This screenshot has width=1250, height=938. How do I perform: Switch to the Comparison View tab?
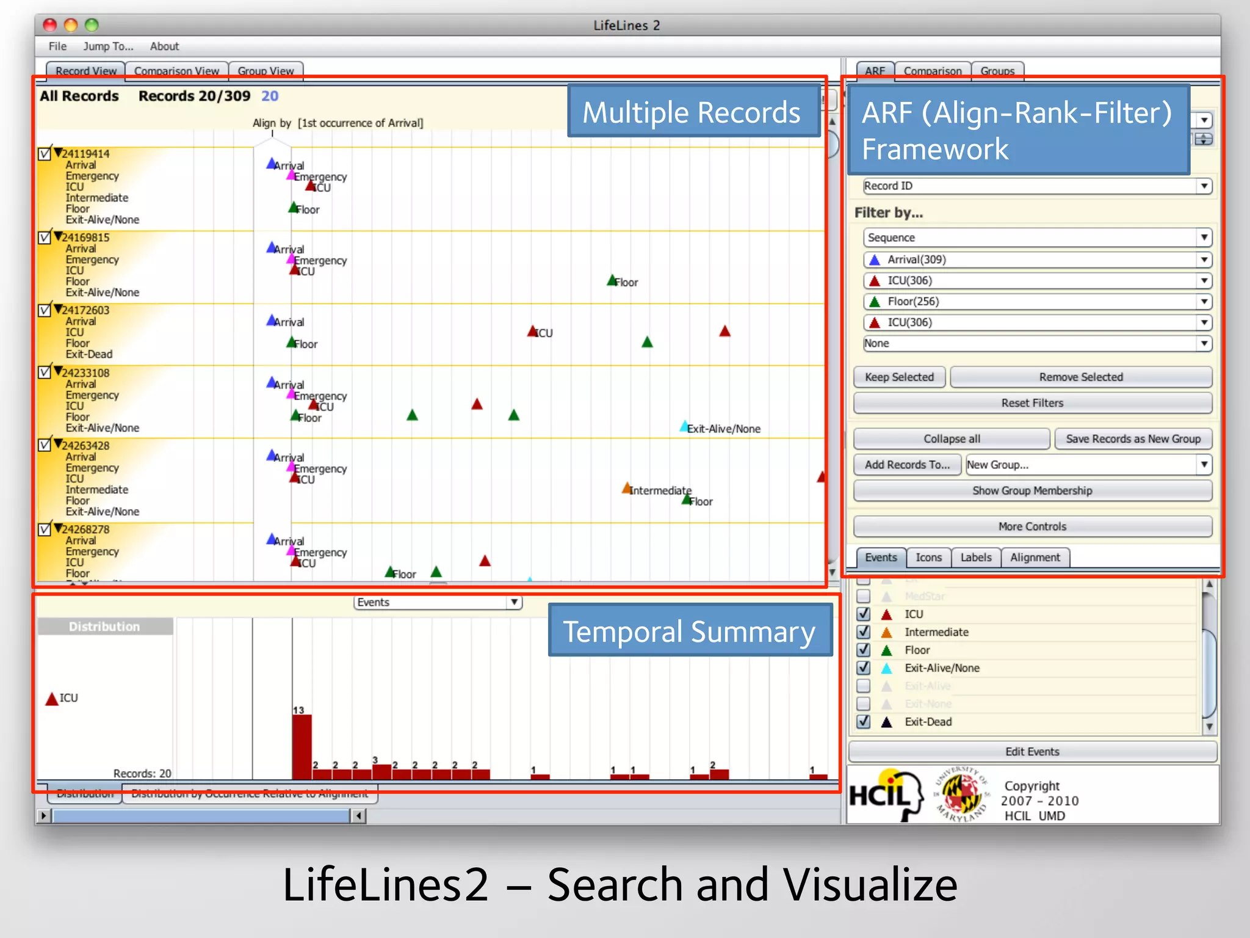[176, 70]
